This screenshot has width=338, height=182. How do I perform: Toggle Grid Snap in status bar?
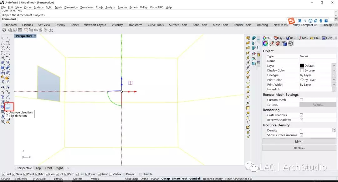coord(131,179)
